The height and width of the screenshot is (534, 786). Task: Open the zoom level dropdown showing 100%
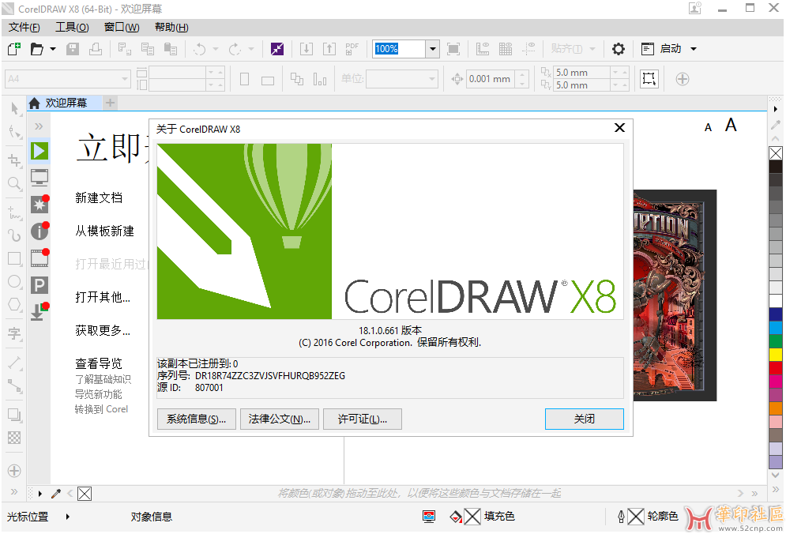431,48
